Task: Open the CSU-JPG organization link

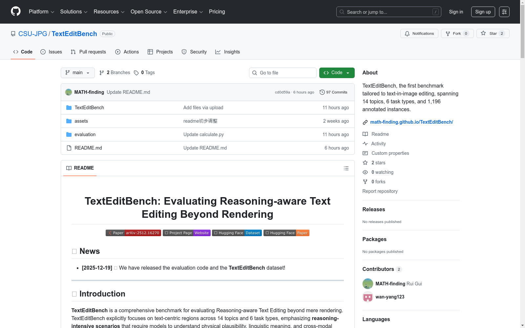Action: 33,34
